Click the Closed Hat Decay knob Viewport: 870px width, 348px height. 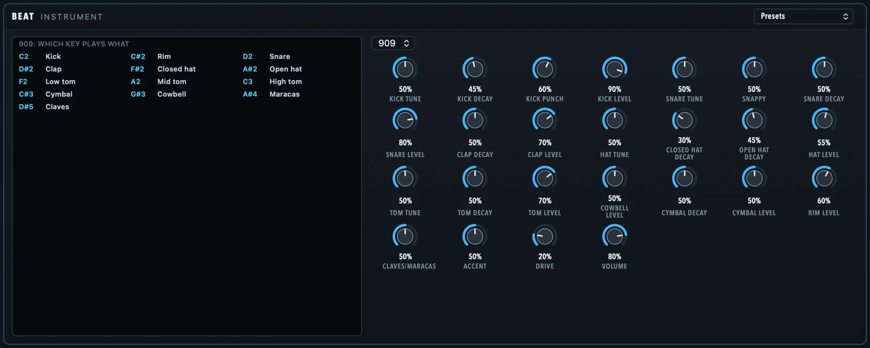pos(684,120)
